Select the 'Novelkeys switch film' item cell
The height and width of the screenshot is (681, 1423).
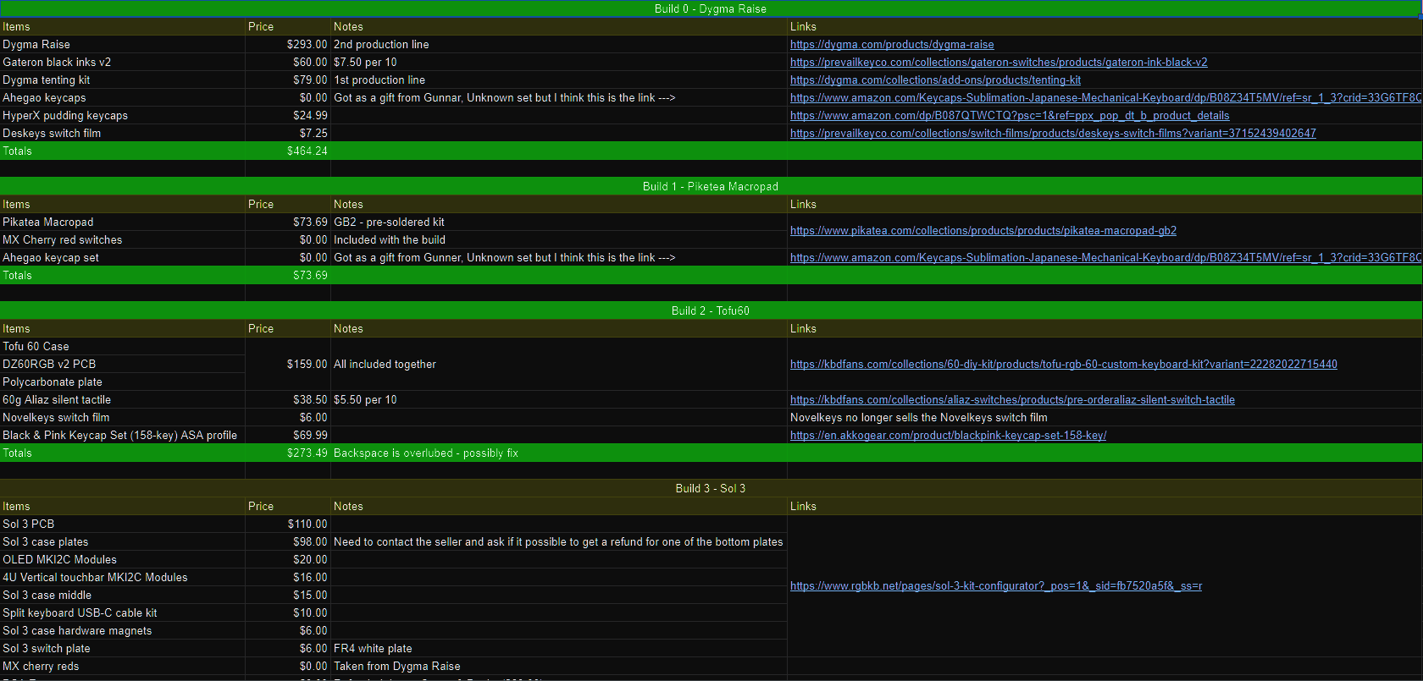(123, 418)
